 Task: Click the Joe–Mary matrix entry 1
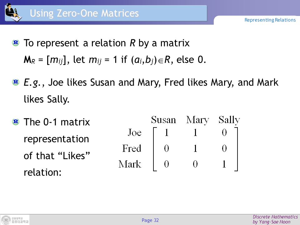click(x=195, y=132)
